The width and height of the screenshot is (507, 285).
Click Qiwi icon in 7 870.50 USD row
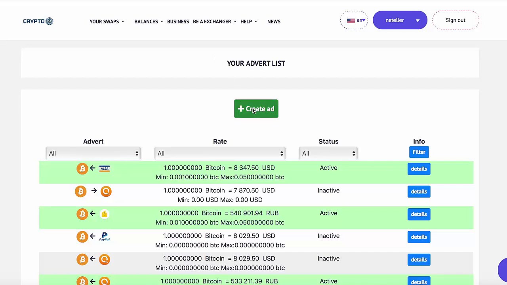coord(106,192)
